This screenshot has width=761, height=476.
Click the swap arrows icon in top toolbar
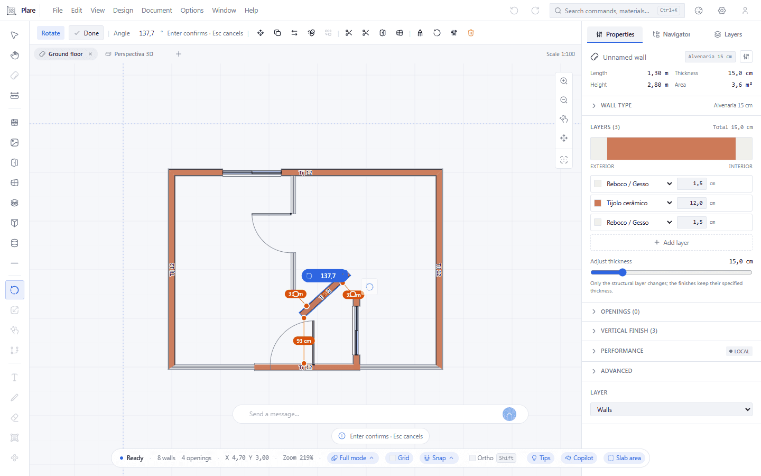[294, 33]
